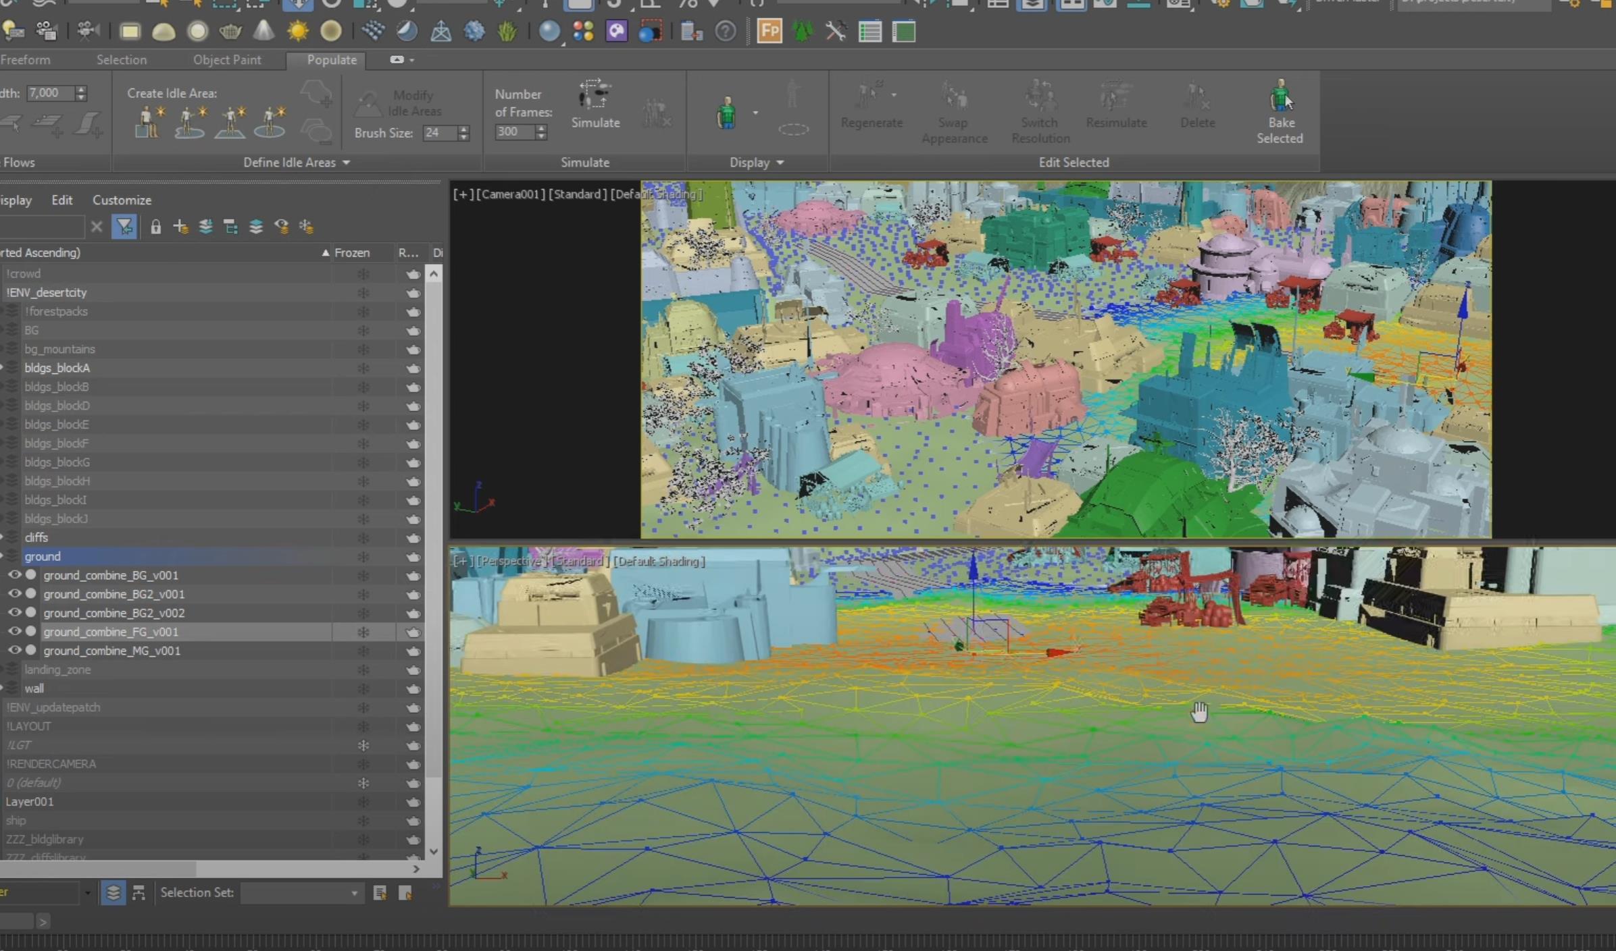Click the green trees toolbar icon
This screenshot has height=951, width=1616.
[803, 31]
